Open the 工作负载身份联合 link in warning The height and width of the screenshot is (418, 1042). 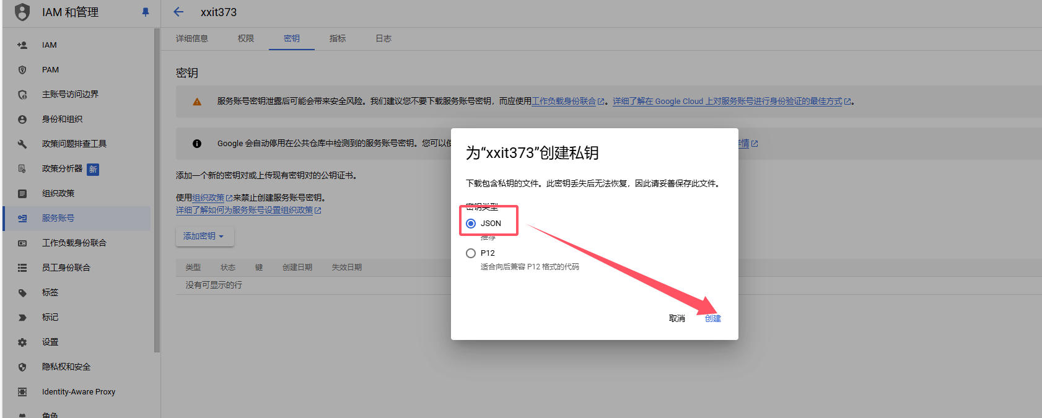pos(568,102)
